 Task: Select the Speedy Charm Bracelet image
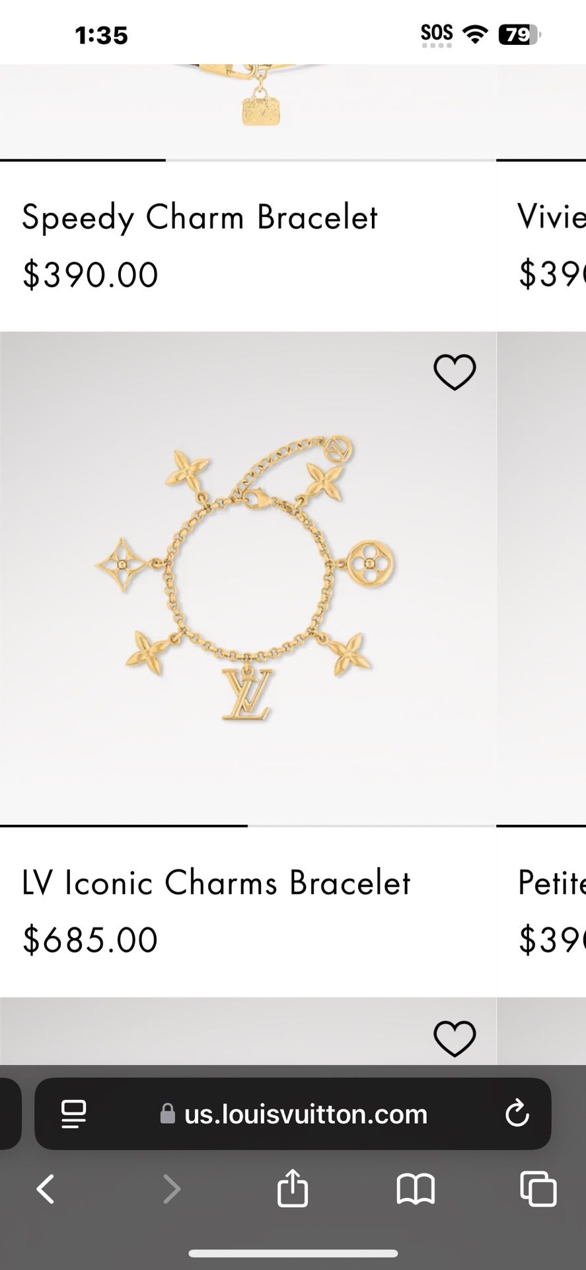click(248, 111)
